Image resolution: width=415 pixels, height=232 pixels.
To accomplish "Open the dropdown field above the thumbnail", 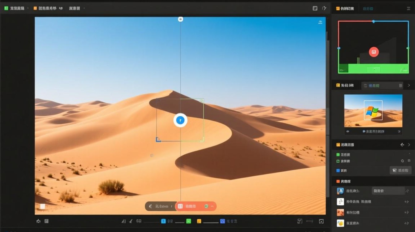I will click(382, 85).
